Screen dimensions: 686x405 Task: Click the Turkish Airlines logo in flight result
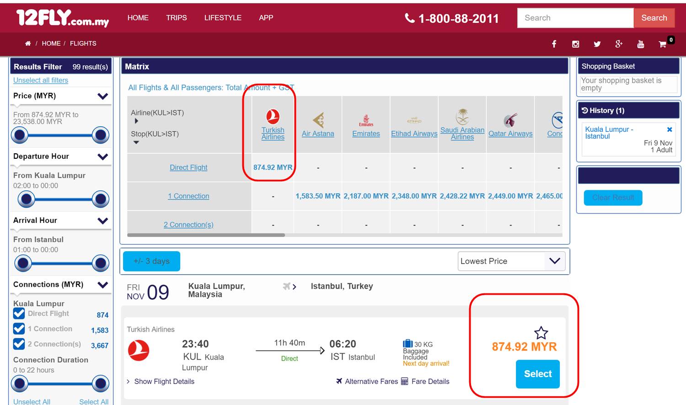coord(138,351)
